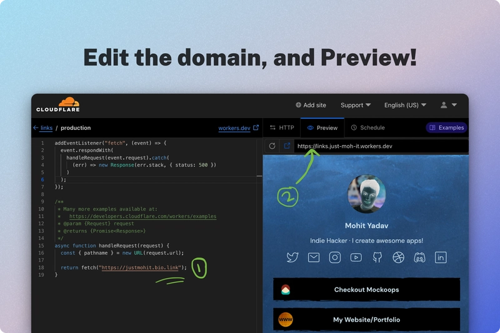Click the reload preview icon
500x333 pixels.
pos(272,146)
